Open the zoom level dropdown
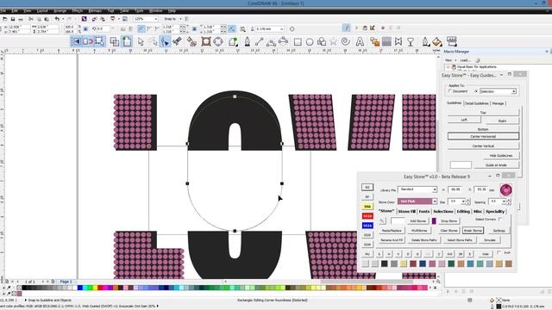The height and width of the screenshot is (310, 552). point(155,19)
